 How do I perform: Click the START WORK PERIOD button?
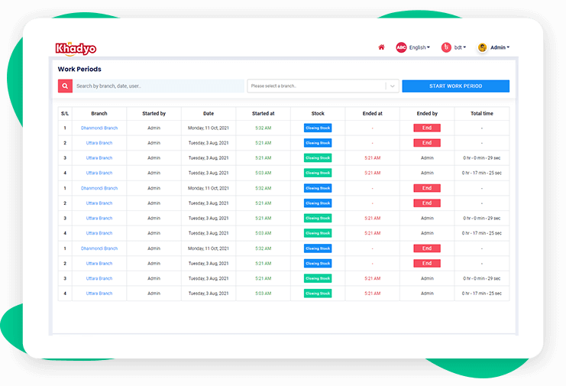pyautogui.click(x=455, y=86)
